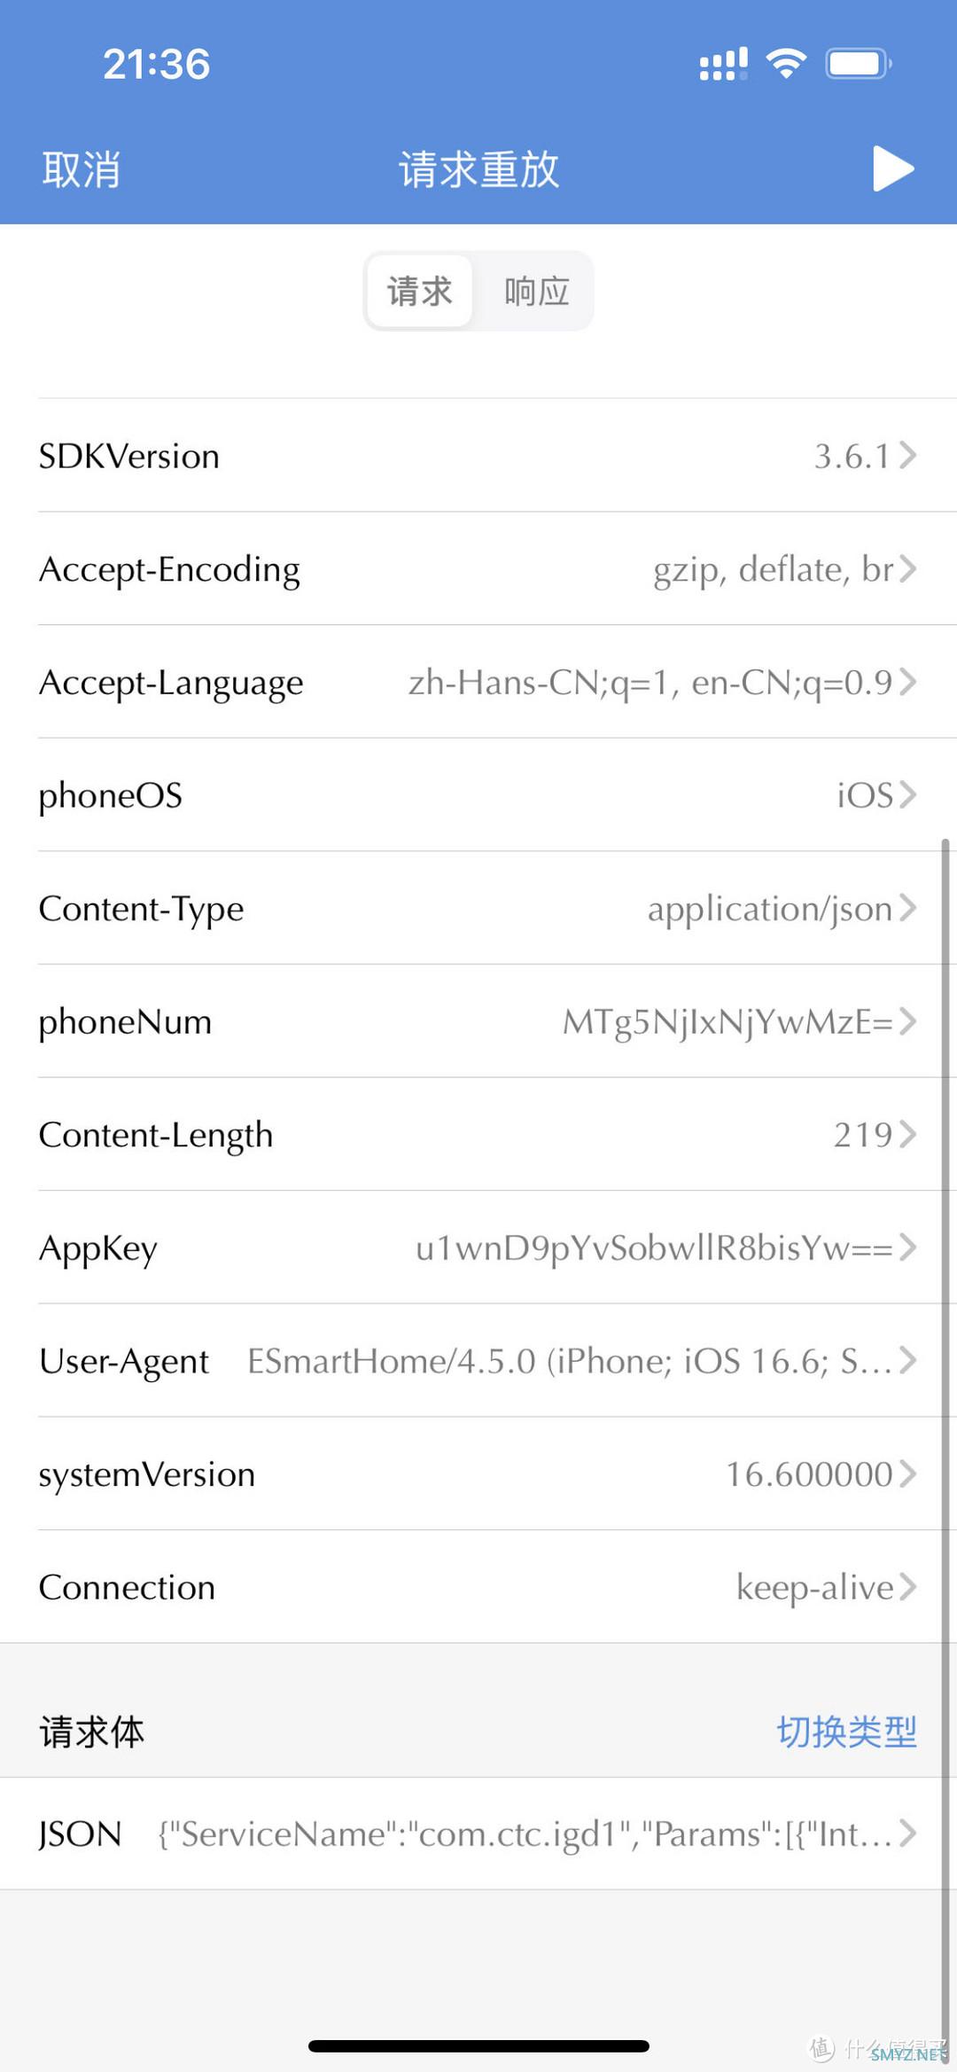This screenshot has height=2072, width=957.
Task: Open the User-Agent header row
Action: pyautogui.click(x=478, y=1361)
